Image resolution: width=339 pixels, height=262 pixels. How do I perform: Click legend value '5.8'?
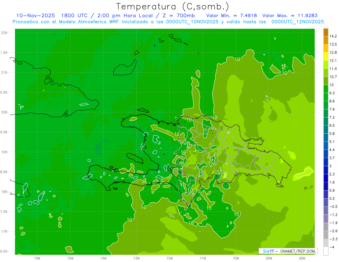332,134
